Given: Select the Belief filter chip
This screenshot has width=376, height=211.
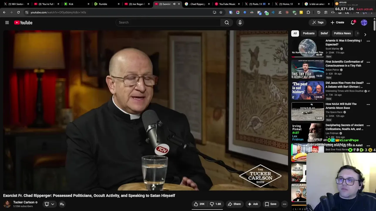Looking at the screenshot, I should click(x=324, y=33).
